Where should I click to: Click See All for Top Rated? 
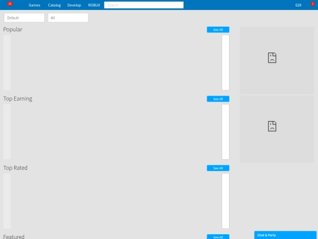tap(218, 168)
